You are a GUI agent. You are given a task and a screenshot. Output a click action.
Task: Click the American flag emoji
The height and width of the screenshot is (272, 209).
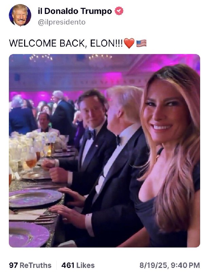[141, 44]
